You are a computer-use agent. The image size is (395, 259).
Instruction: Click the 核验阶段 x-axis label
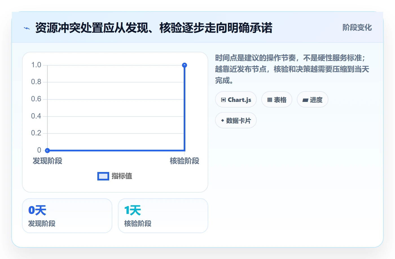click(185, 161)
